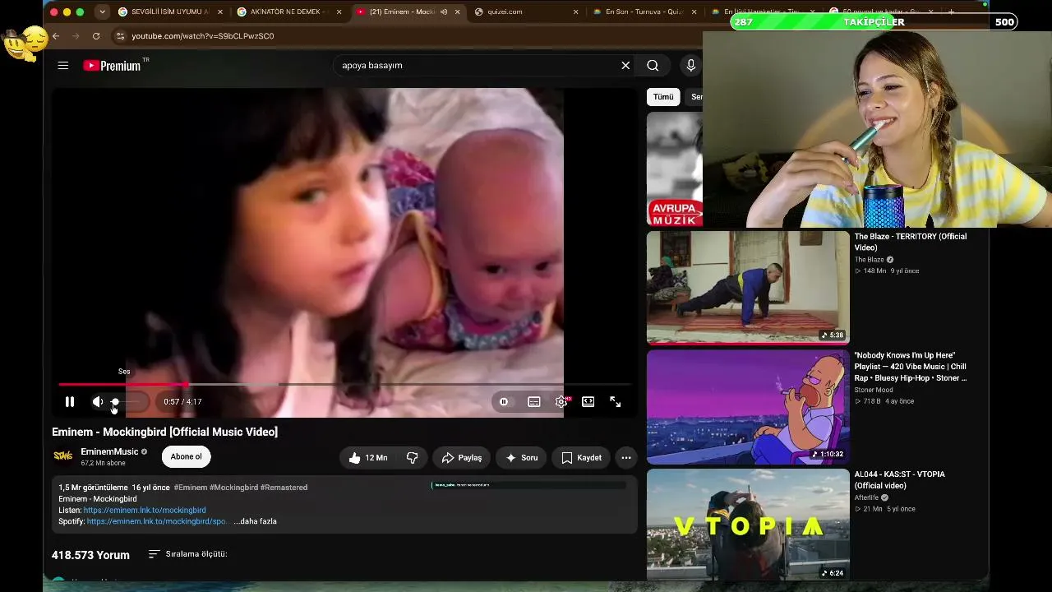This screenshot has width=1052, height=592.
Task: Open the EminemMusic channel avatar
Action: click(x=62, y=456)
